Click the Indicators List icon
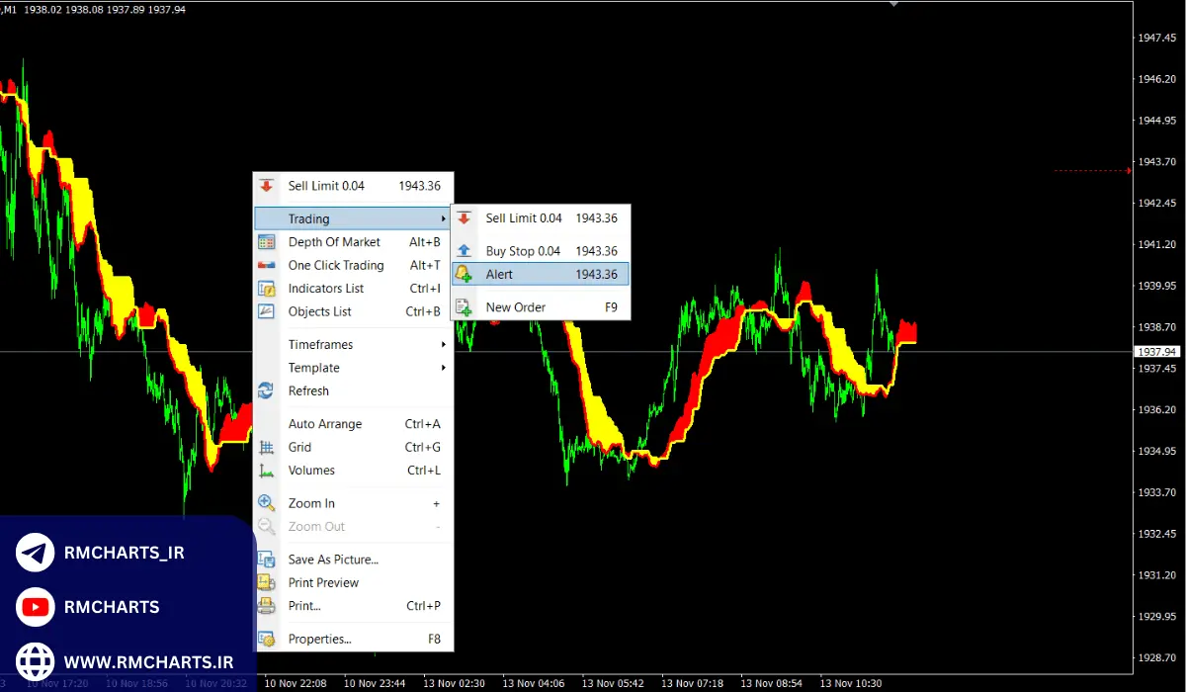Viewport: 1186px width, 692px height. pos(266,289)
